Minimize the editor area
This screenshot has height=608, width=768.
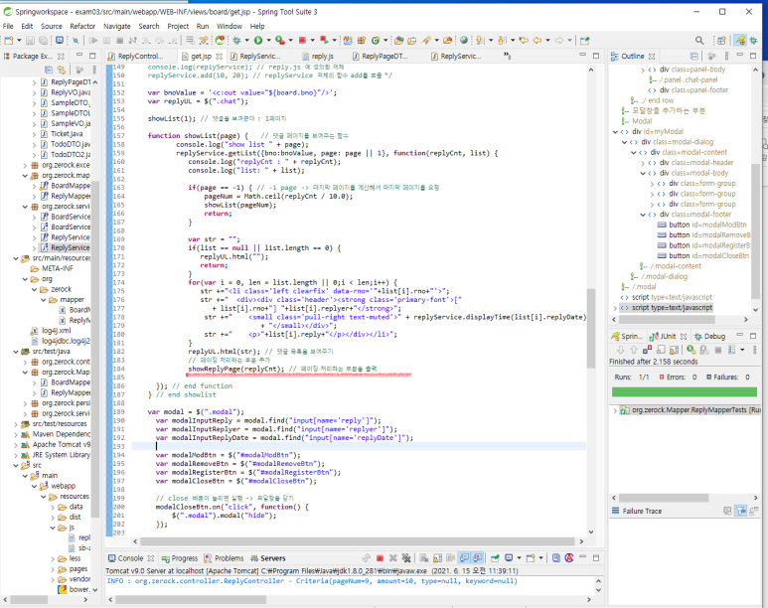click(x=582, y=55)
